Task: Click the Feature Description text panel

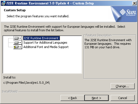Action: coord(110,57)
